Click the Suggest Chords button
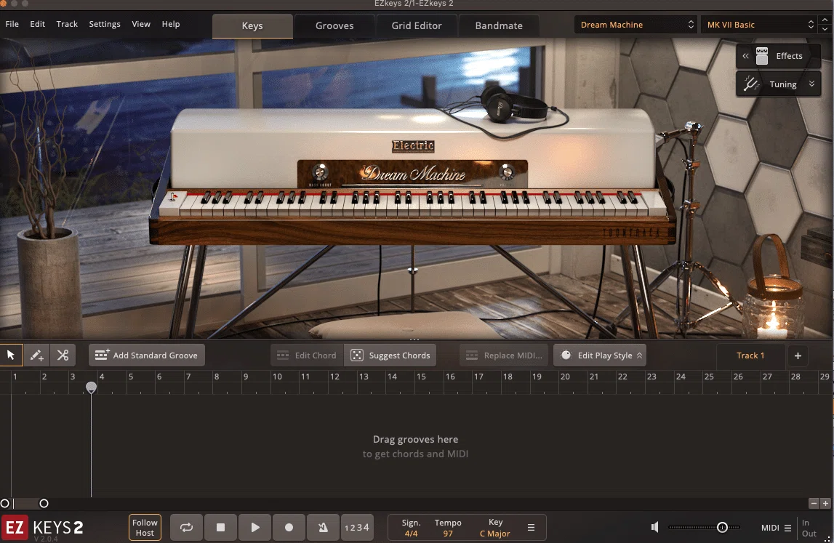 (390, 355)
